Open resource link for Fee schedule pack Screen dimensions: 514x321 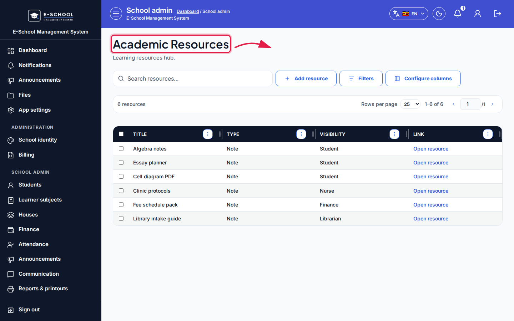click(x=431, y=205)
